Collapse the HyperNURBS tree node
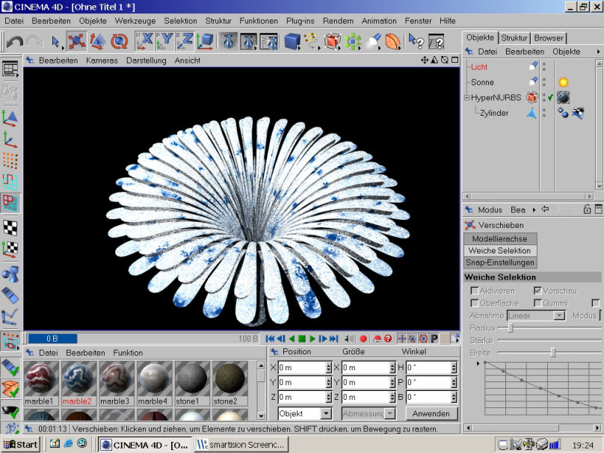This screenshot has width=604, height=453. coord(466,97)
